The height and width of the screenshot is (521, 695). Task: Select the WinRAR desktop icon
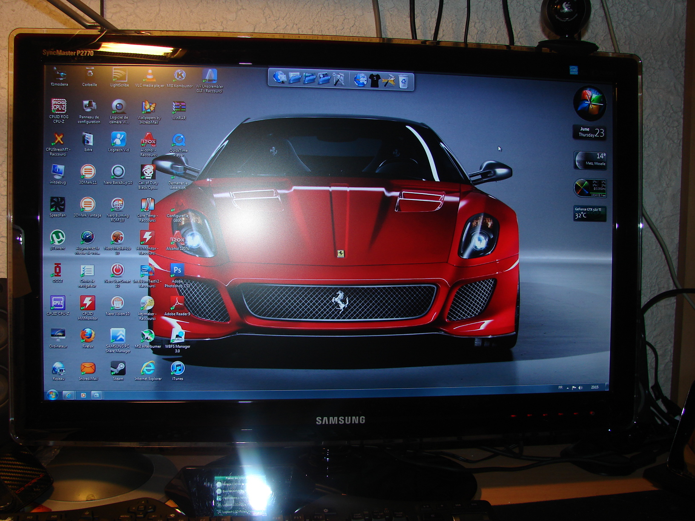tap(179, 108)
